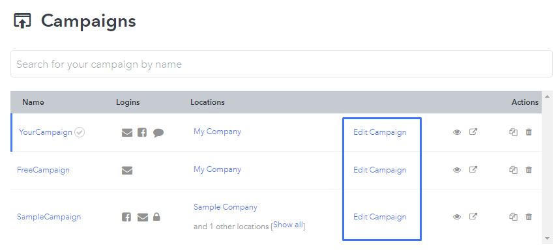
Task: Delete SampleCampaign with the trash icon
Action: pos(529,216)
